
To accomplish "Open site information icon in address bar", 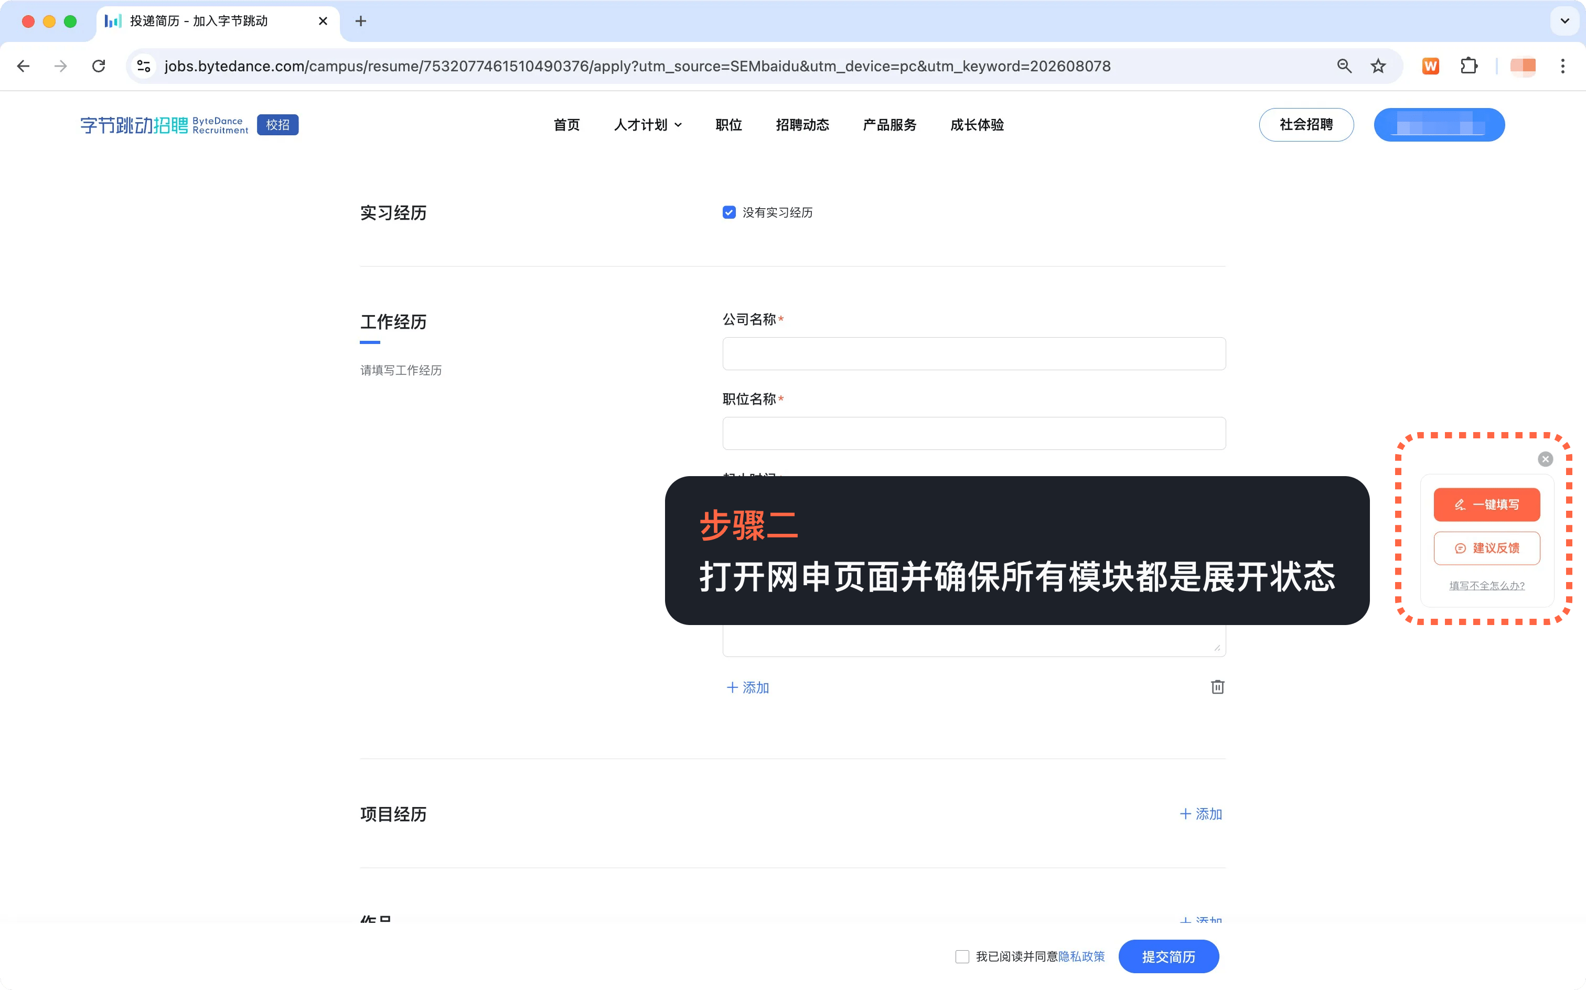I will click(x=143, y=66).
